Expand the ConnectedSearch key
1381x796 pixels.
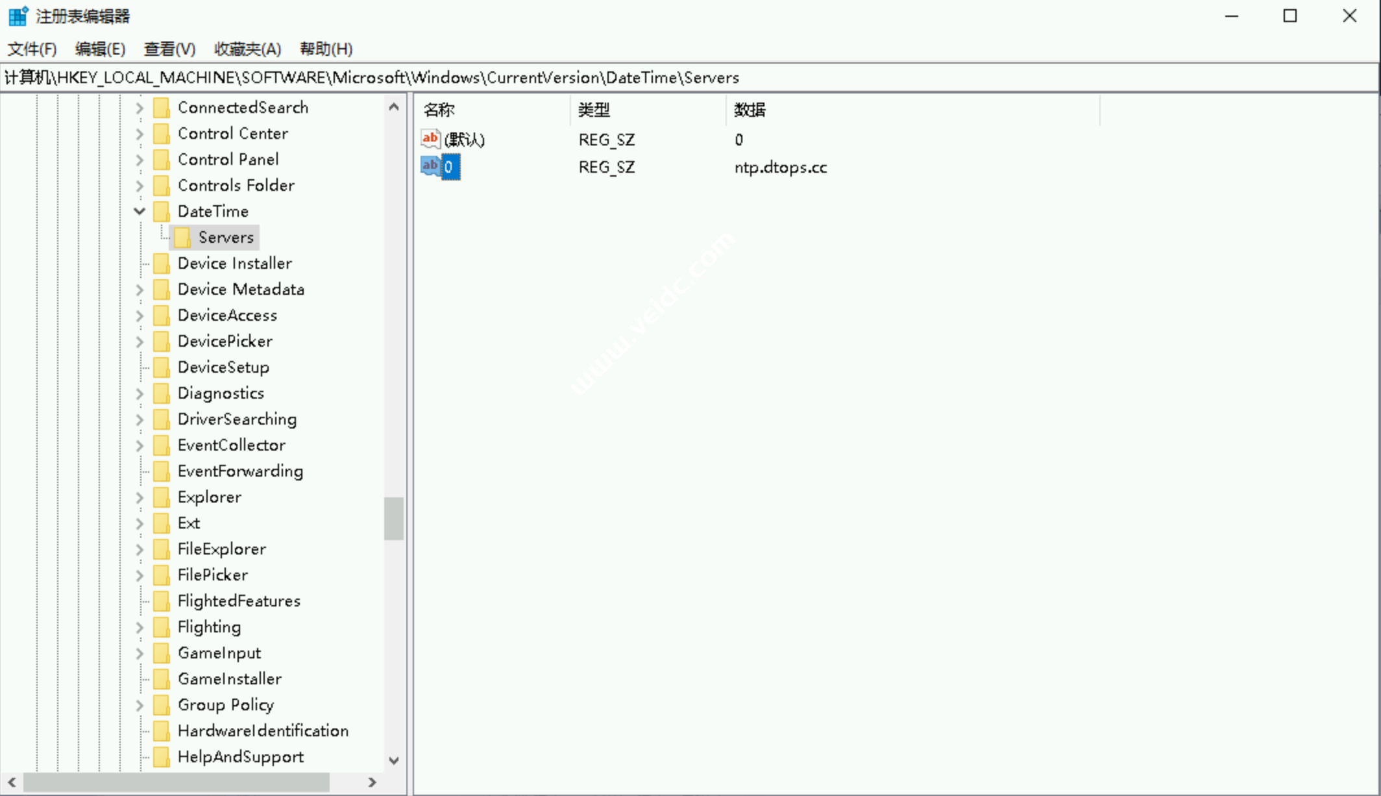tap(139, 108)
